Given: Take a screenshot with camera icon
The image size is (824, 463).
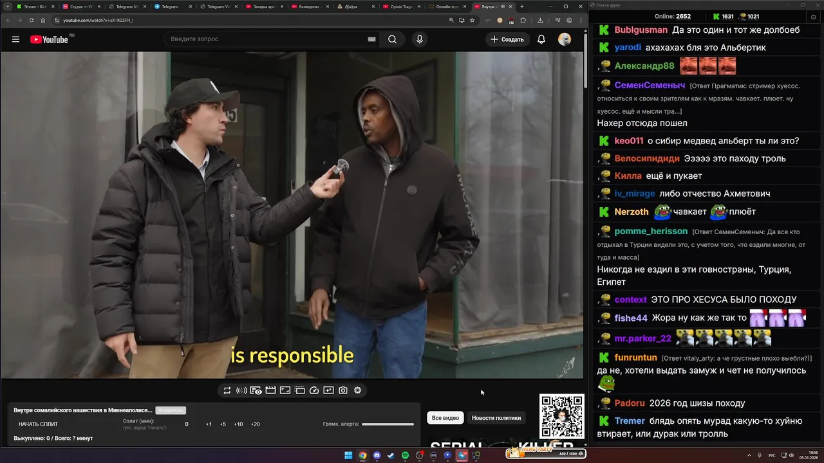Looking at the screenshot, I should pos(343,390).
